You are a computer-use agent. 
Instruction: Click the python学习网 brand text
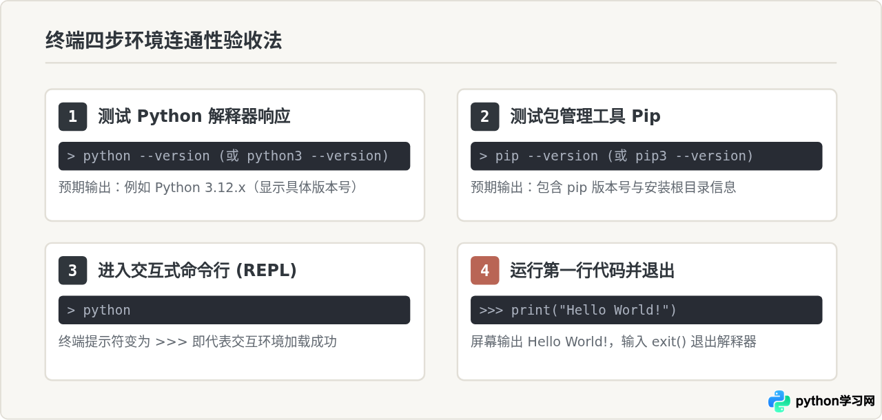click(835, 401)
